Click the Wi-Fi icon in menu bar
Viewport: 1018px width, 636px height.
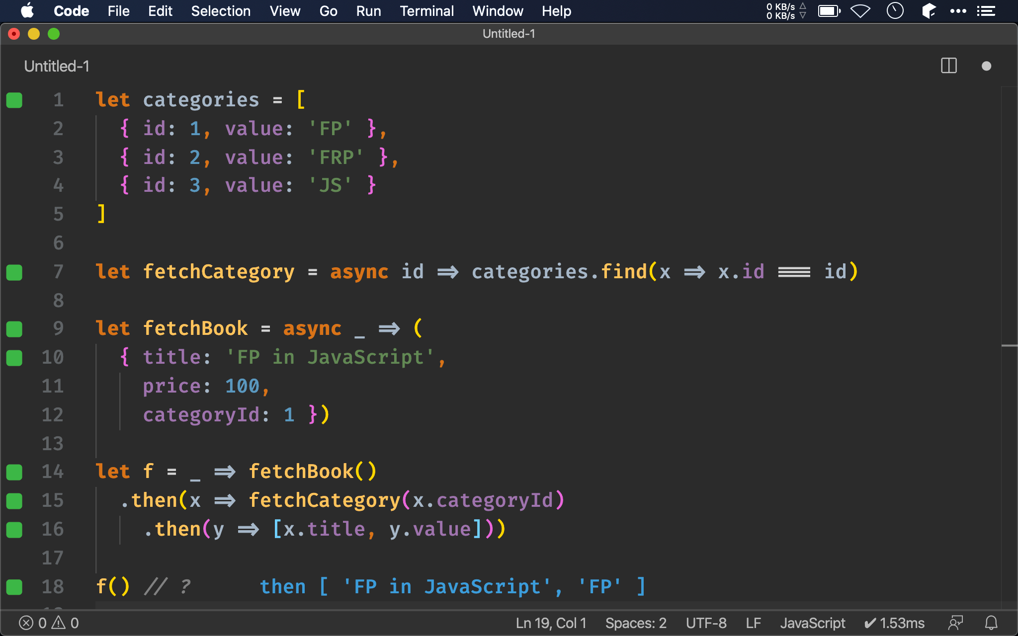860,11
